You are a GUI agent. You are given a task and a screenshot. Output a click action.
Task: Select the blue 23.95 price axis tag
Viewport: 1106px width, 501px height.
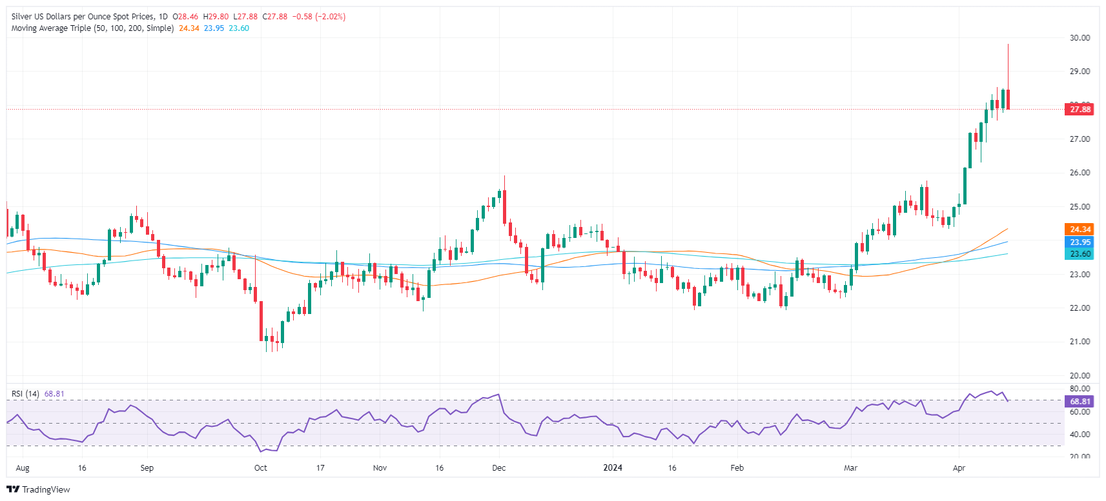pyautogui.click(x=1080, y=242)
